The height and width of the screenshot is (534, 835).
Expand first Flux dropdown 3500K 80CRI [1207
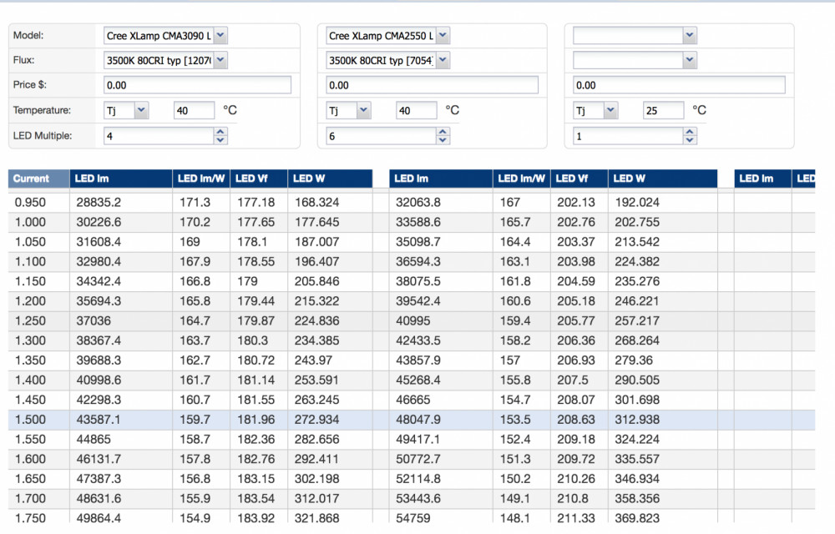(x=165, y=60)
